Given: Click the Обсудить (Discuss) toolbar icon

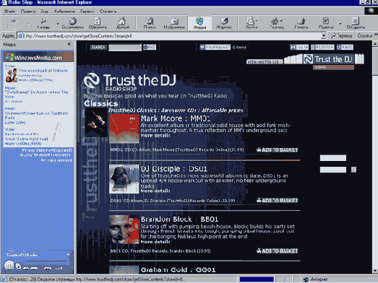Looking at the screenshot, I should pyautogui.click(x=356, y=21).
